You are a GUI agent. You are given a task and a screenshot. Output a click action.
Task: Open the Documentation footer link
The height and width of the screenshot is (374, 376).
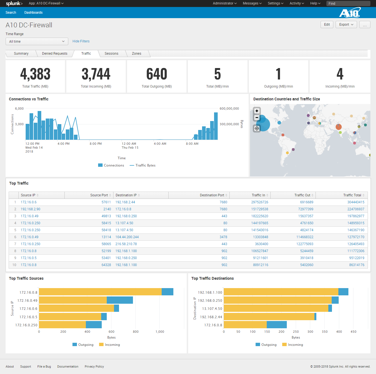[x=68, y=366]
